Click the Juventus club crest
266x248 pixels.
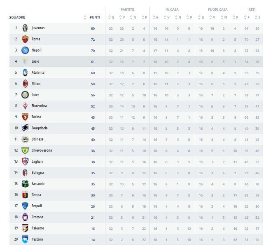pos(25,28)
